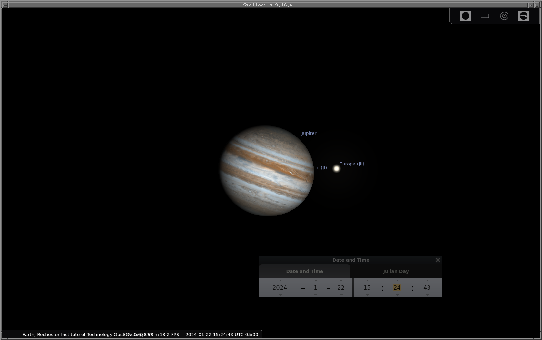Decrease the minutes with the down arrow
Image resolution: width=542 pixels, height=340 pixels.
point(397,295)
